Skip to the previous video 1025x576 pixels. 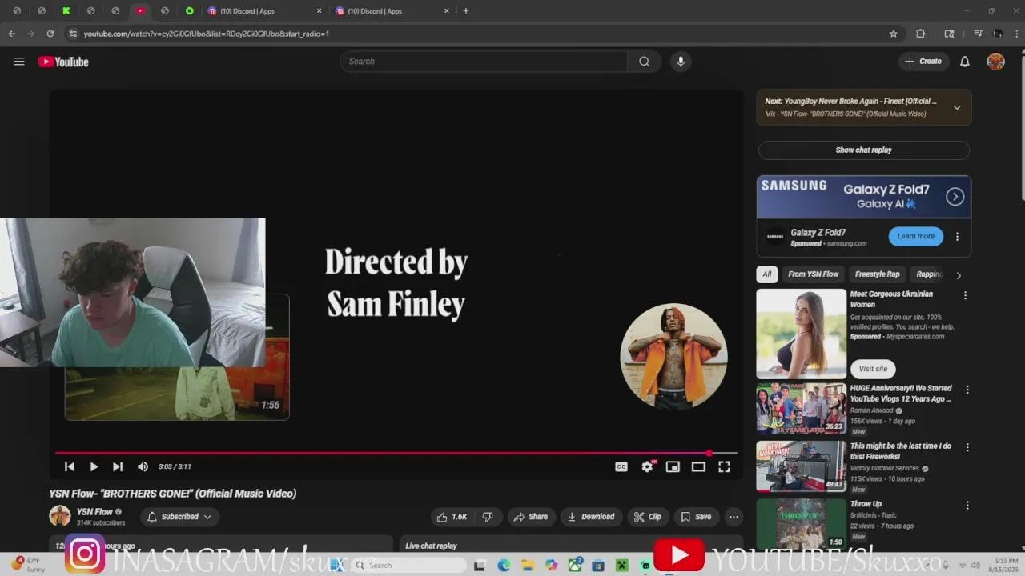(x=70, y=466)
